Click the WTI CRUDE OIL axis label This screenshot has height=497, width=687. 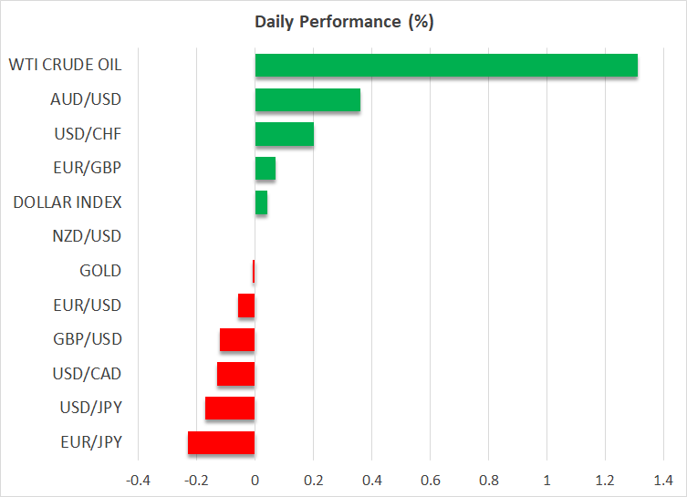(x=65, y=66)
